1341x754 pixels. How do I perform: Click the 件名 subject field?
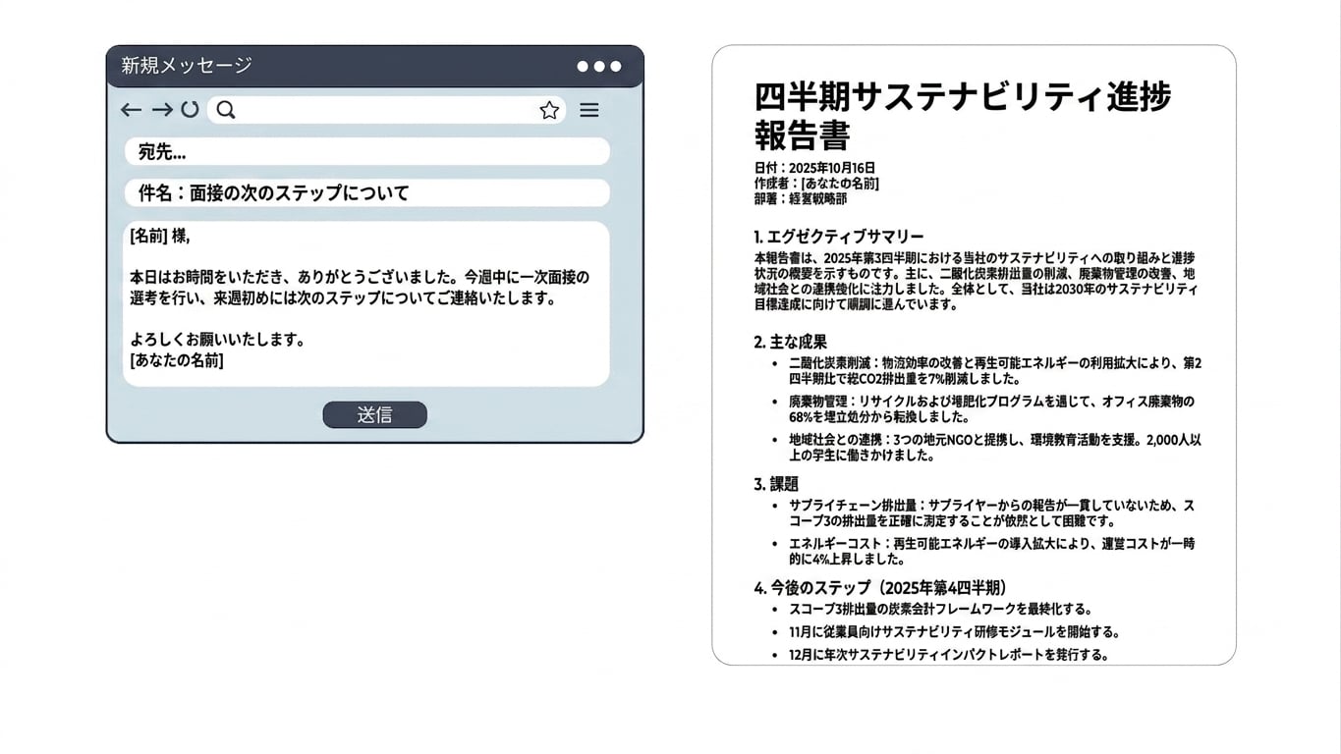coord(366,192)
